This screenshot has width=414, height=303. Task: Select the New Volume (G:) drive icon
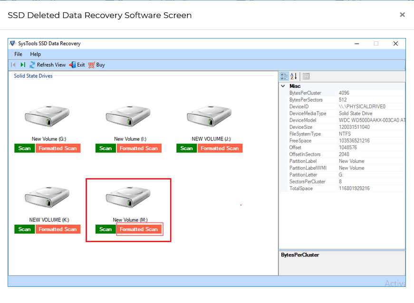pos(47,116)
